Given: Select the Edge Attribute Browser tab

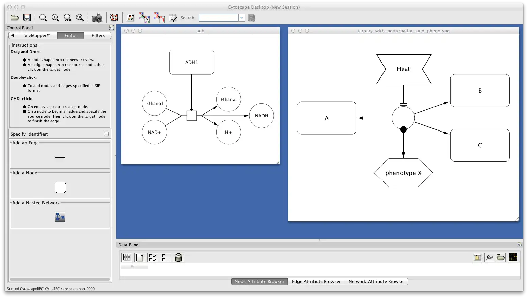Looking at the screenshot, I should click(x=316, y=281).
